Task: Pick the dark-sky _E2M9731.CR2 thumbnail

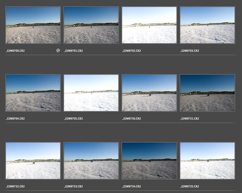Action: click(207, 93)
